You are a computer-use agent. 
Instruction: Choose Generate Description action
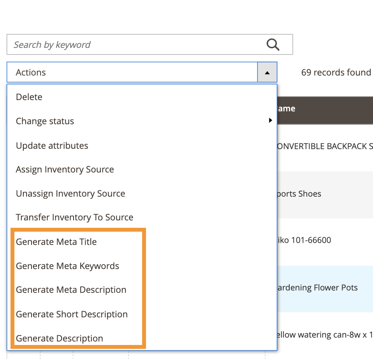(60, 338)
